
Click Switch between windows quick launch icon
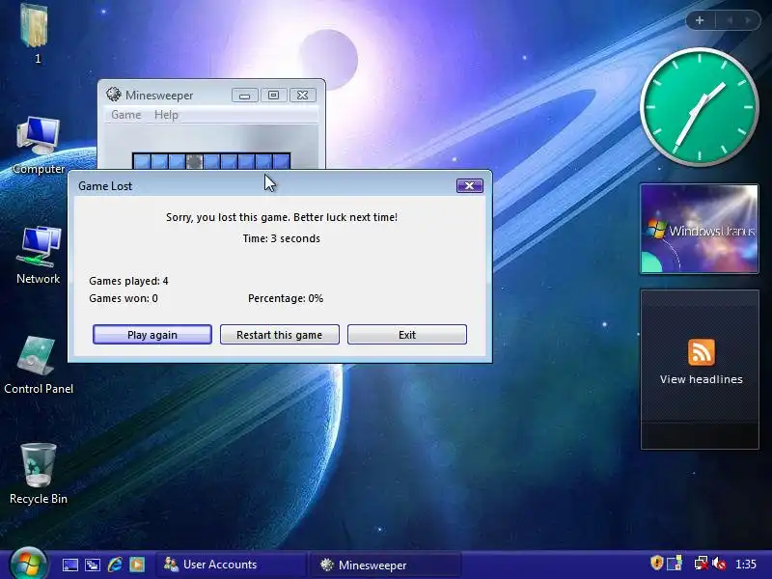click(x=92, y=565)
